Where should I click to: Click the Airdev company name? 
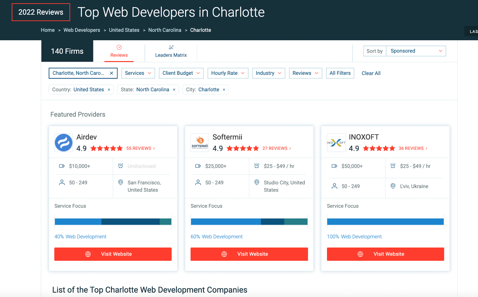click(x=87, y=137)
